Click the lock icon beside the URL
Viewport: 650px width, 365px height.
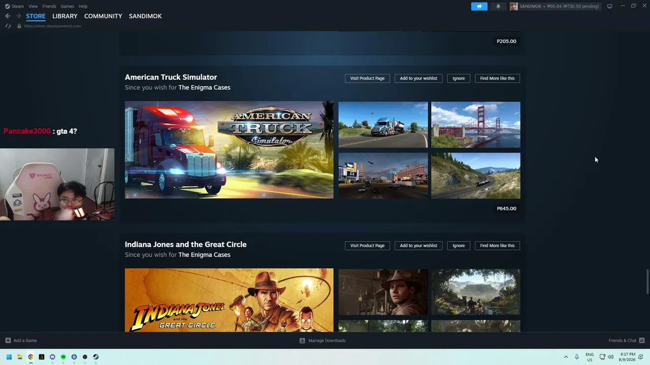pos(19,26)
